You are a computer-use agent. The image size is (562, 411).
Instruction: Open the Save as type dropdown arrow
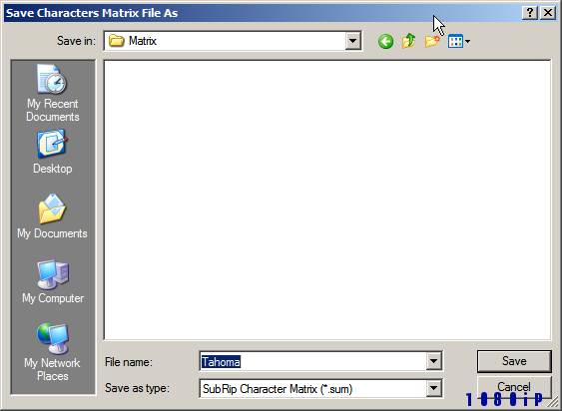click(433, 388)
